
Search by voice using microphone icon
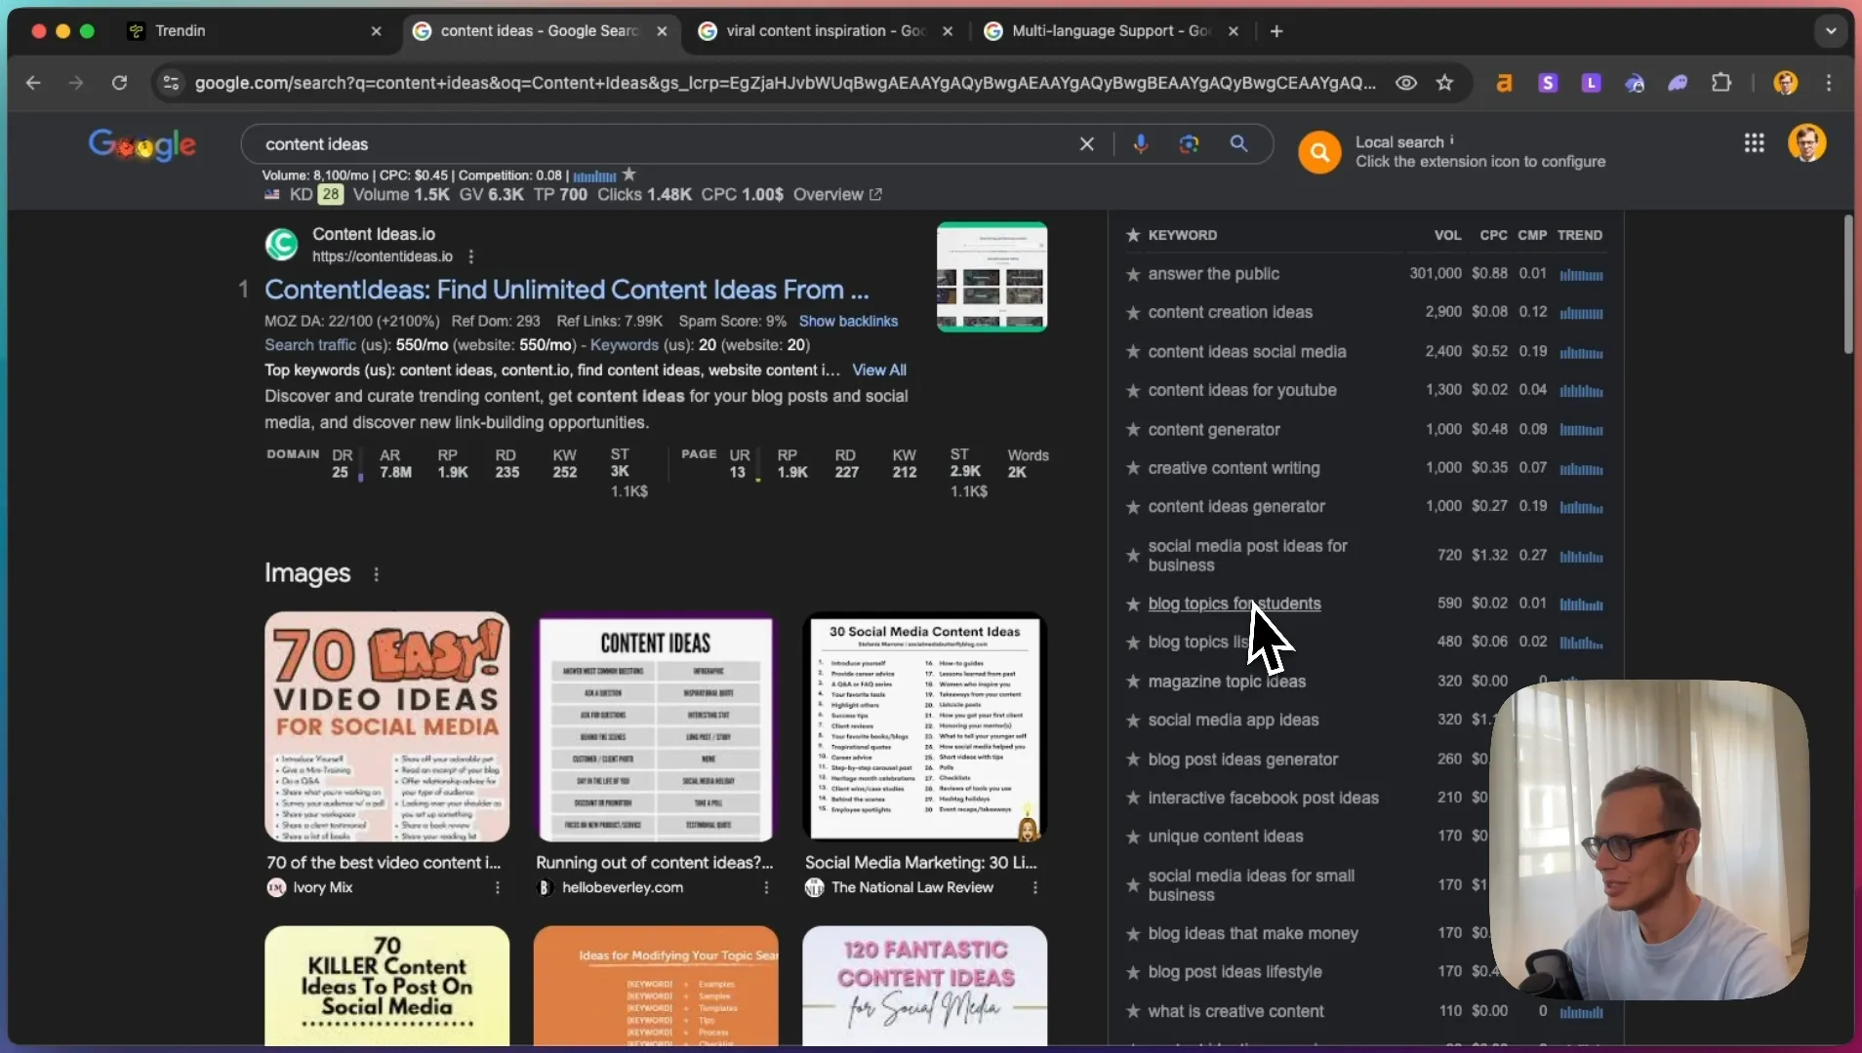click(1140, 144)
